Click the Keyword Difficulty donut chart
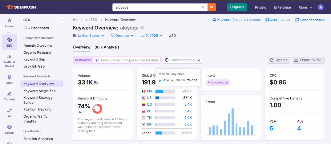The image size is (331, 144). 97,109
